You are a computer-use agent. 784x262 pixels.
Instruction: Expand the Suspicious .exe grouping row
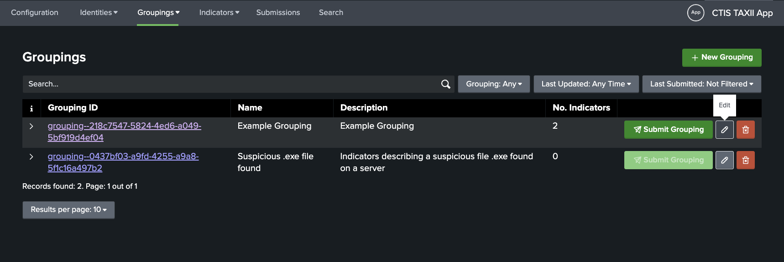(31, 156)
